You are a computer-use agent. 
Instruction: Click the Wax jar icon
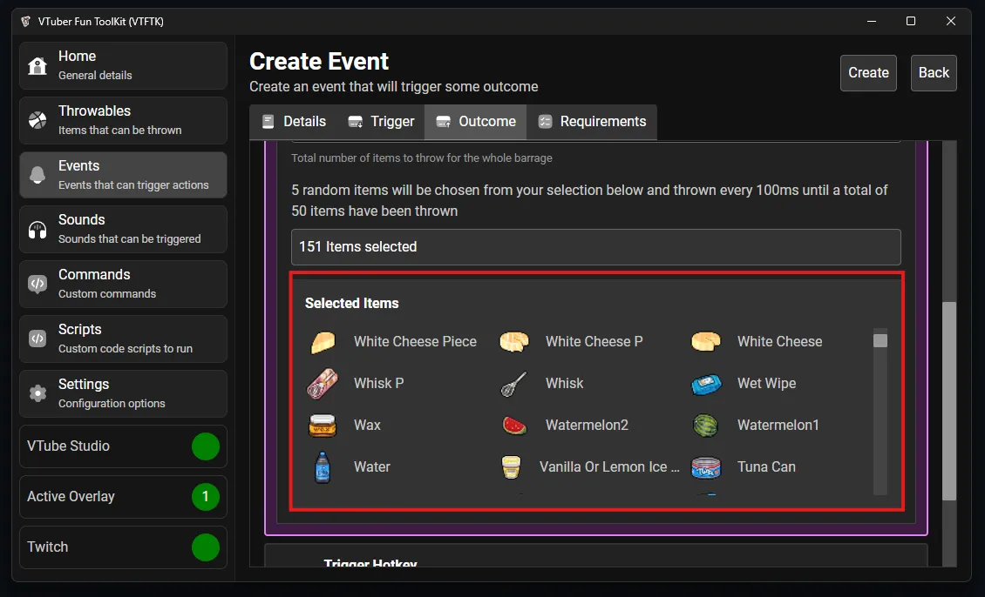tap(323, 426)
